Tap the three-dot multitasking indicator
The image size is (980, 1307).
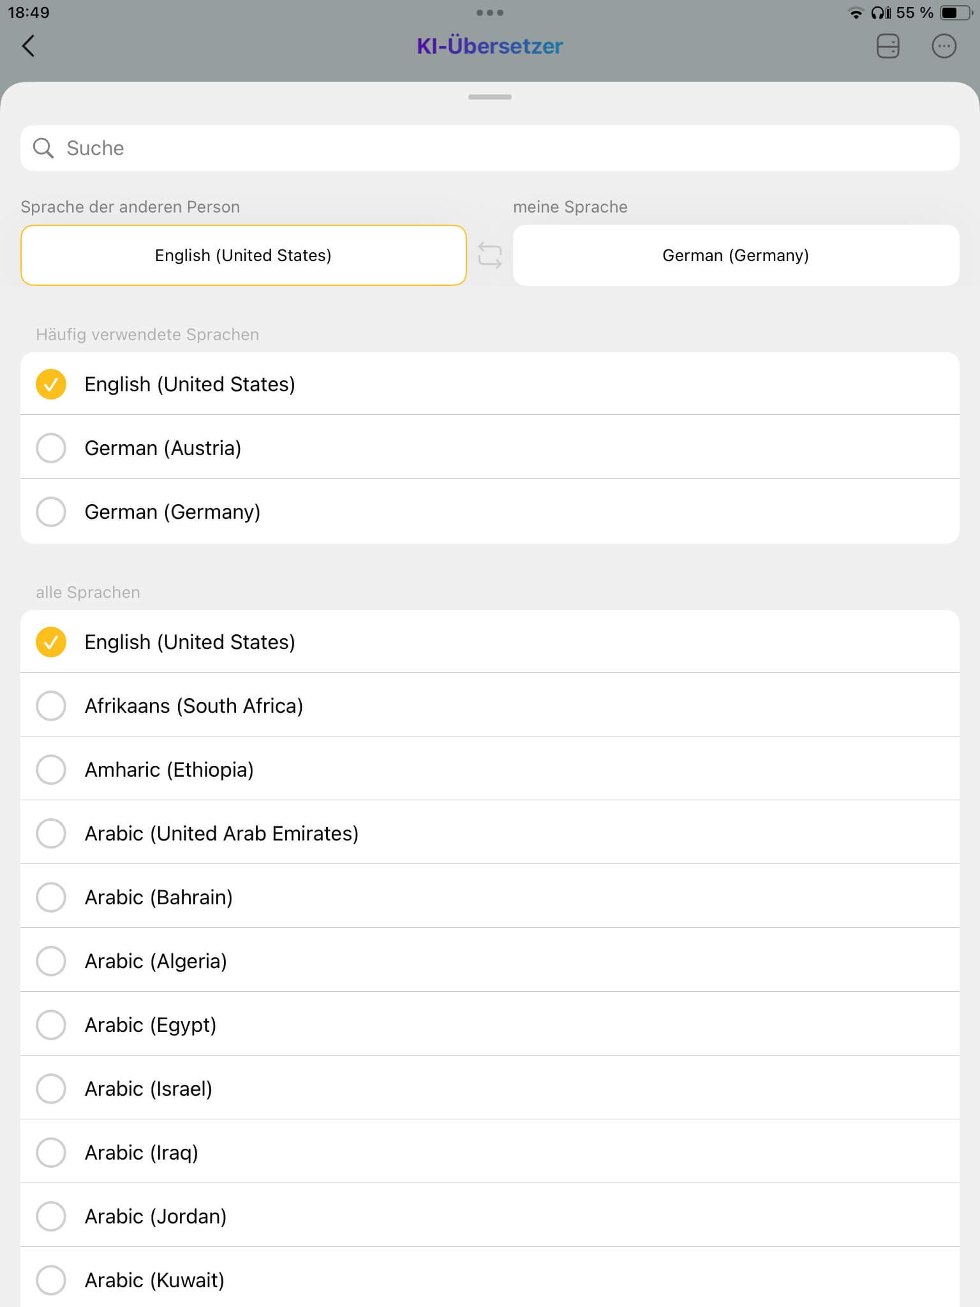(489, 13)
